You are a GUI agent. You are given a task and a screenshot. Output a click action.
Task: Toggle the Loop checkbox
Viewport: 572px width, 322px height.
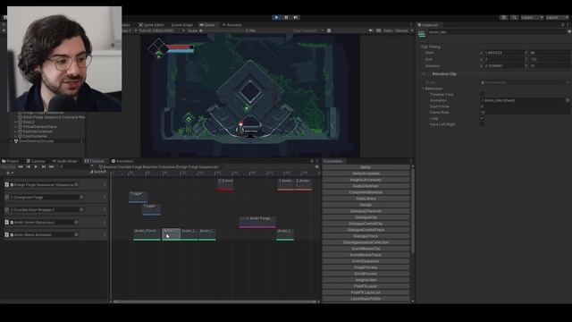(x=483, y=118)
